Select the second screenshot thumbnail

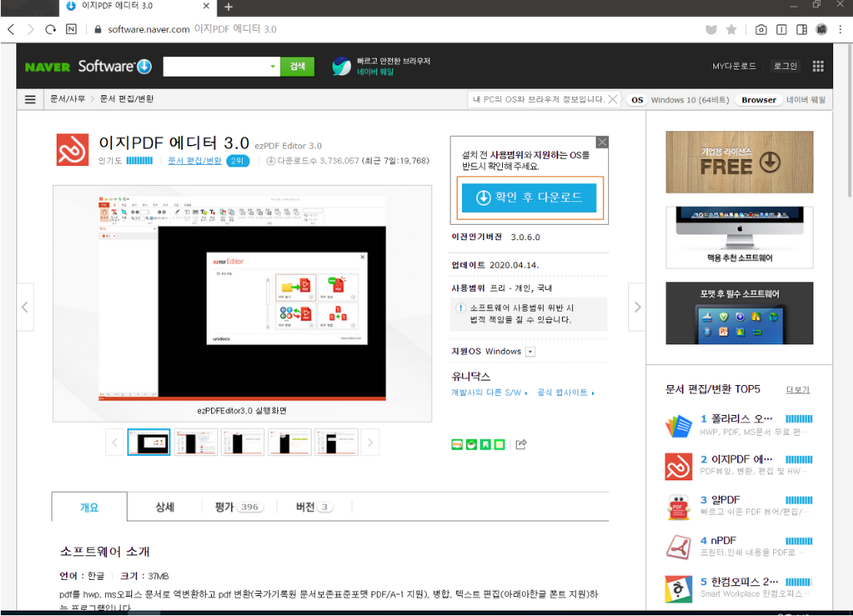[x=196, y=442]
